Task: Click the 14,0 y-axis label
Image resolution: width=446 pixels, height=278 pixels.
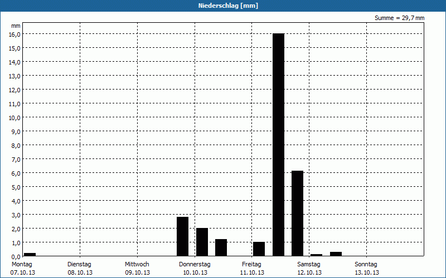Action: [14, 62]
